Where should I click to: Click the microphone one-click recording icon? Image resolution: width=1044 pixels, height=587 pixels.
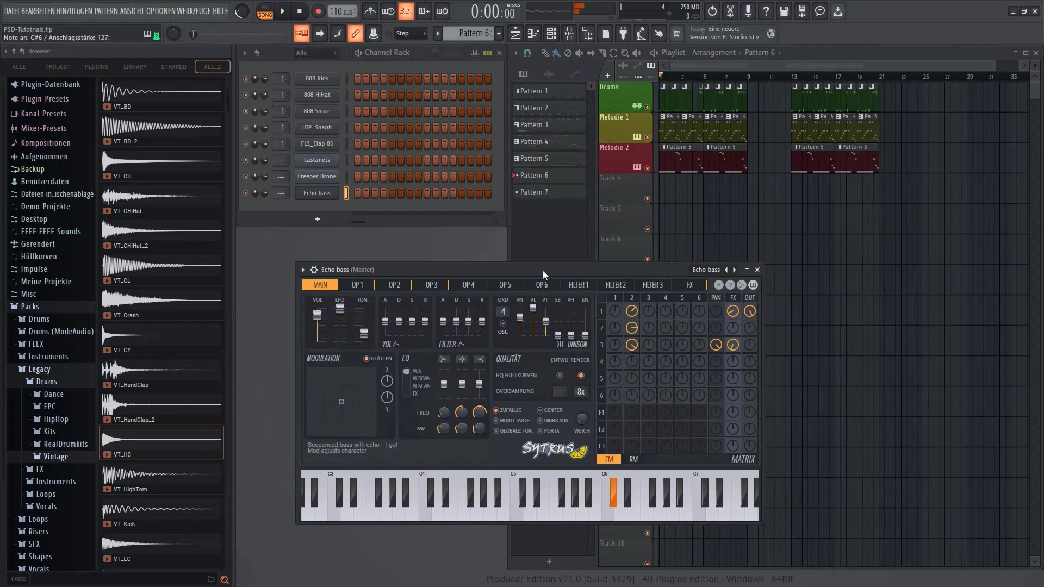pos(748,11)
